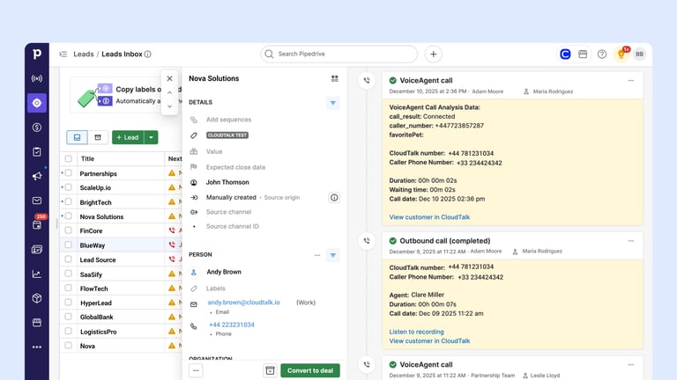This screenshot has width=677, height=380.
Task: Click Convert to deal button
Action: pos(310,370)
